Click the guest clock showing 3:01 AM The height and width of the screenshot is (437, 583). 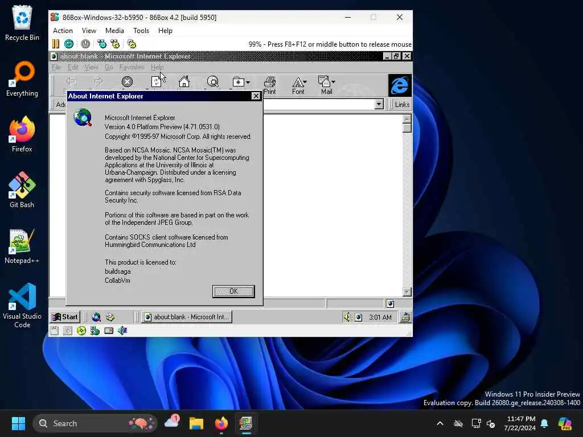coord(380,318)
